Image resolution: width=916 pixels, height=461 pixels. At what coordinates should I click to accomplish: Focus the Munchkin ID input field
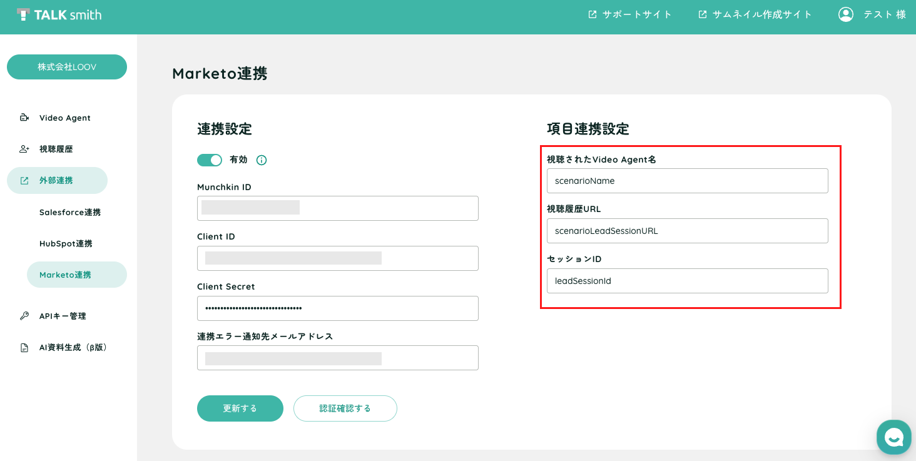[338, 208]
